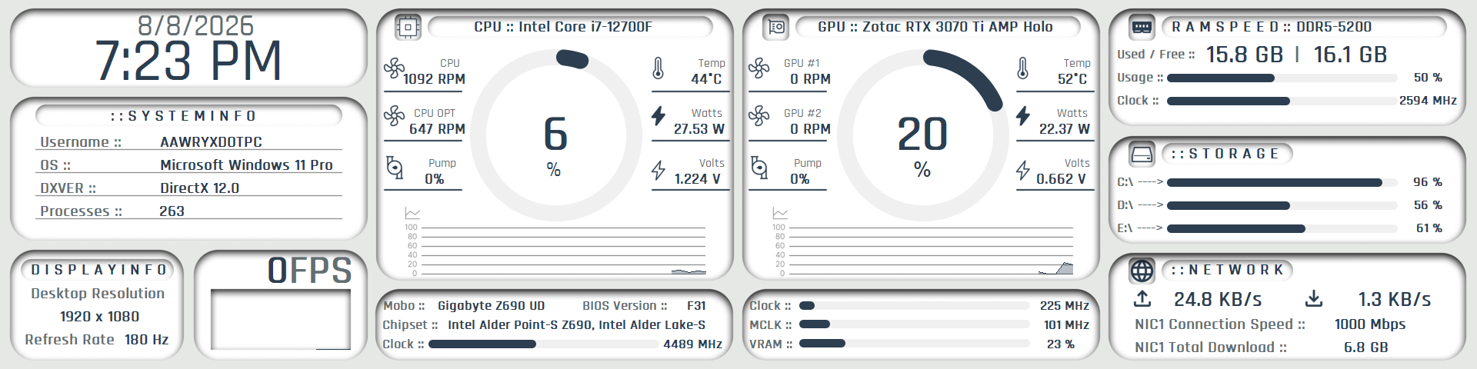Image resolution: width=1477 pixels, height=369 pixels.
Task: Click the storage drive icon
Action: point(1142,155)
